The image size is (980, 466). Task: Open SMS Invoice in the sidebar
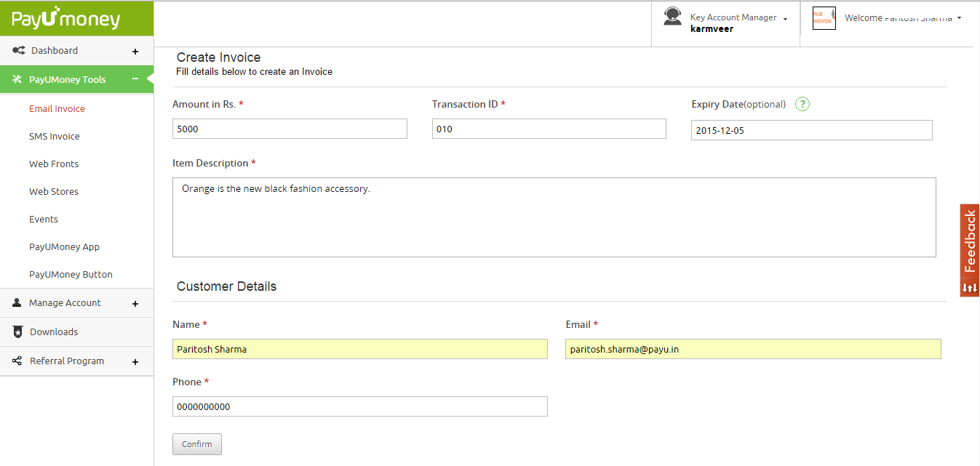pyautogui.click(x=55, y=136)
